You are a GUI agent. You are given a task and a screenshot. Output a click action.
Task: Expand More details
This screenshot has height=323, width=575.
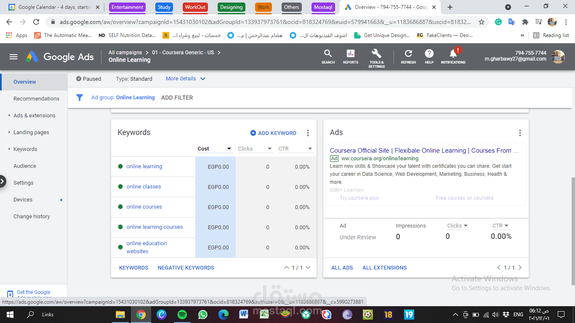[185, 79]
